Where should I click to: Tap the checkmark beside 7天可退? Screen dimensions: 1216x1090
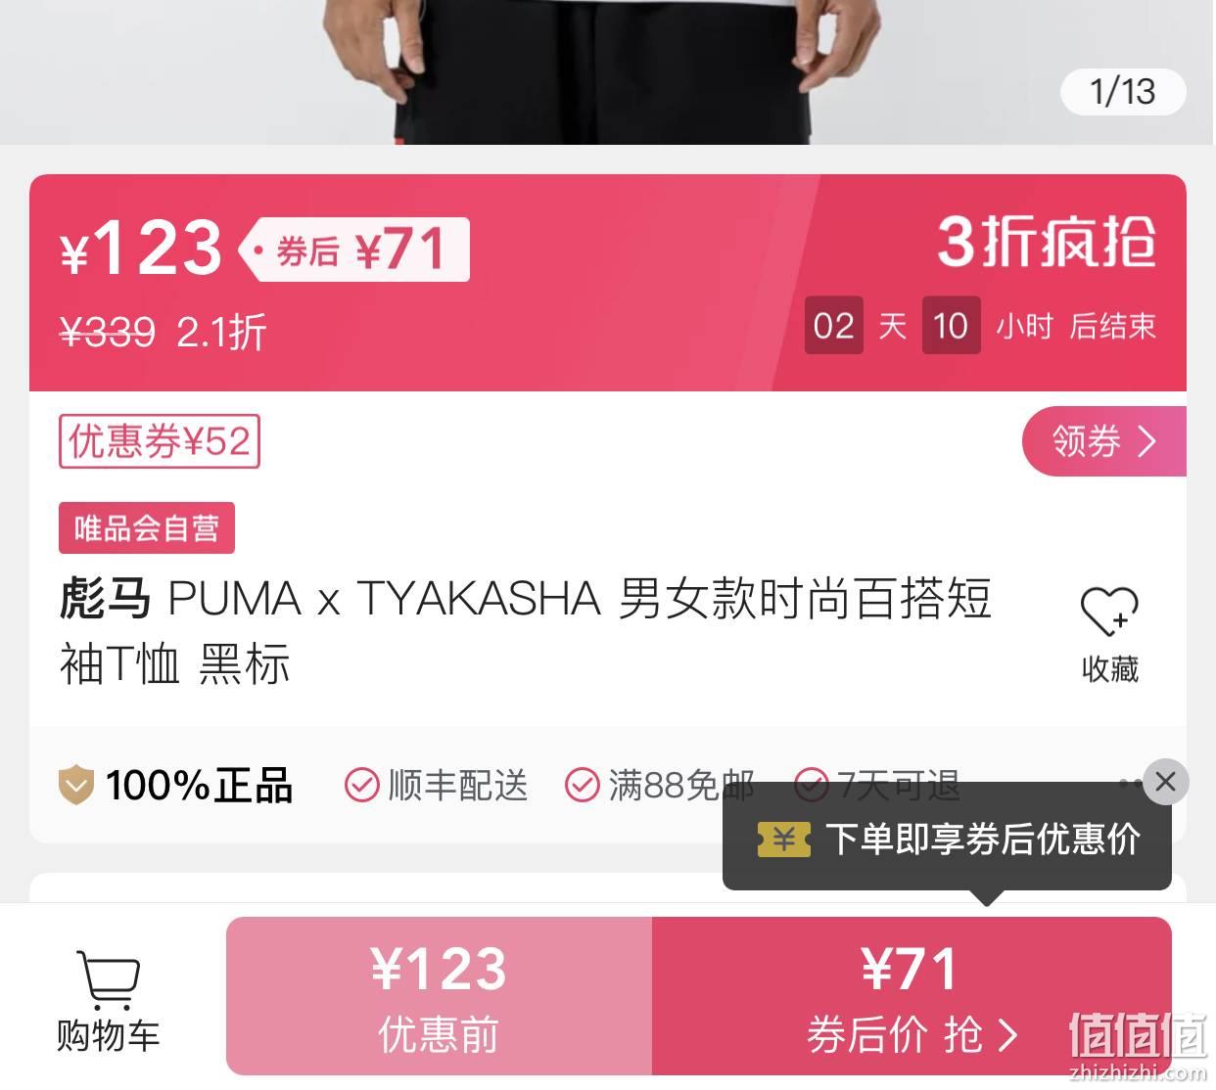(811, 784)
